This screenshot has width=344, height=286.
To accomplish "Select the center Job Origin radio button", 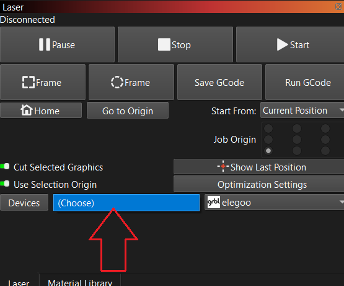I will click(297, 140).
